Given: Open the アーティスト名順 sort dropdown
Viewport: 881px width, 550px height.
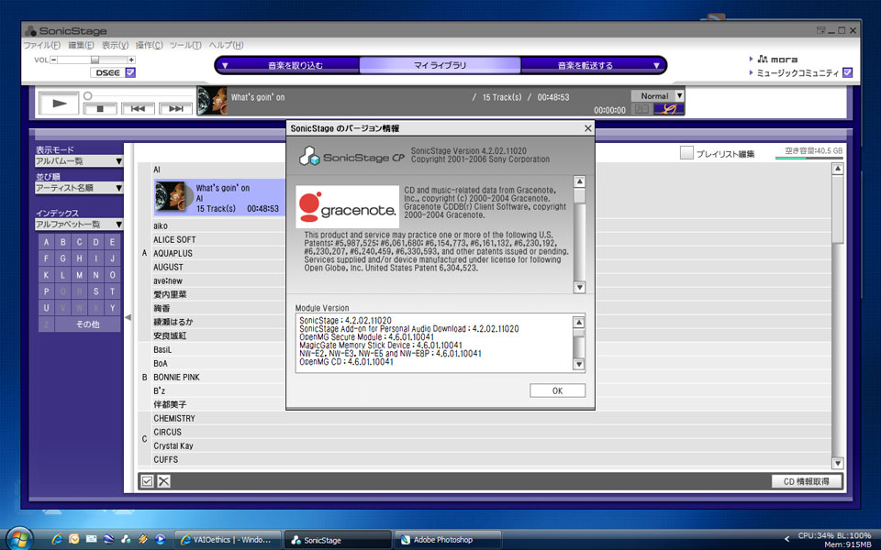Looking at the screenshot, I should [x=79, y=188].
